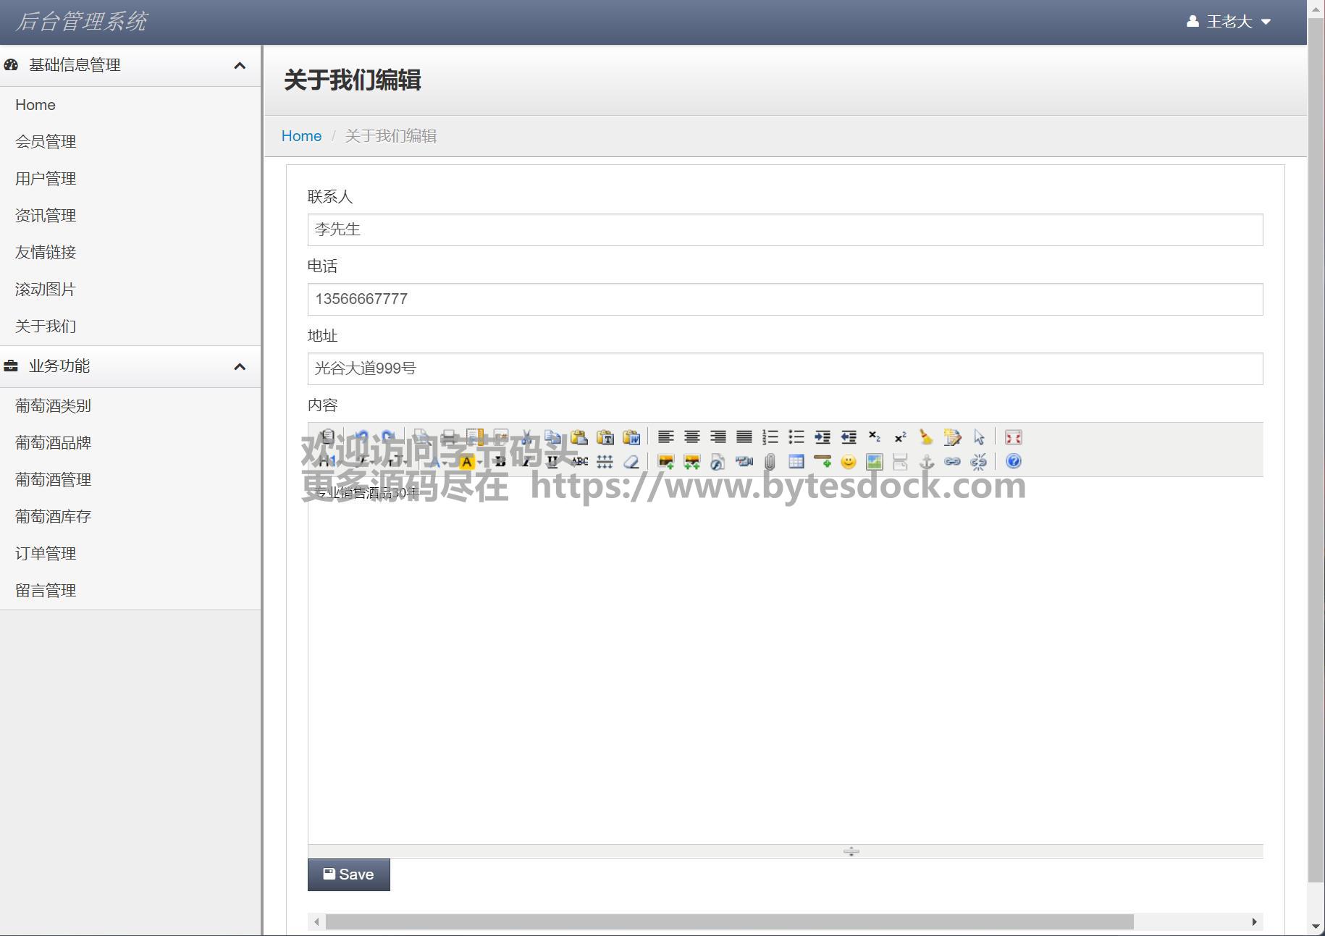Insert a table into the content

[x=796, y=462]
